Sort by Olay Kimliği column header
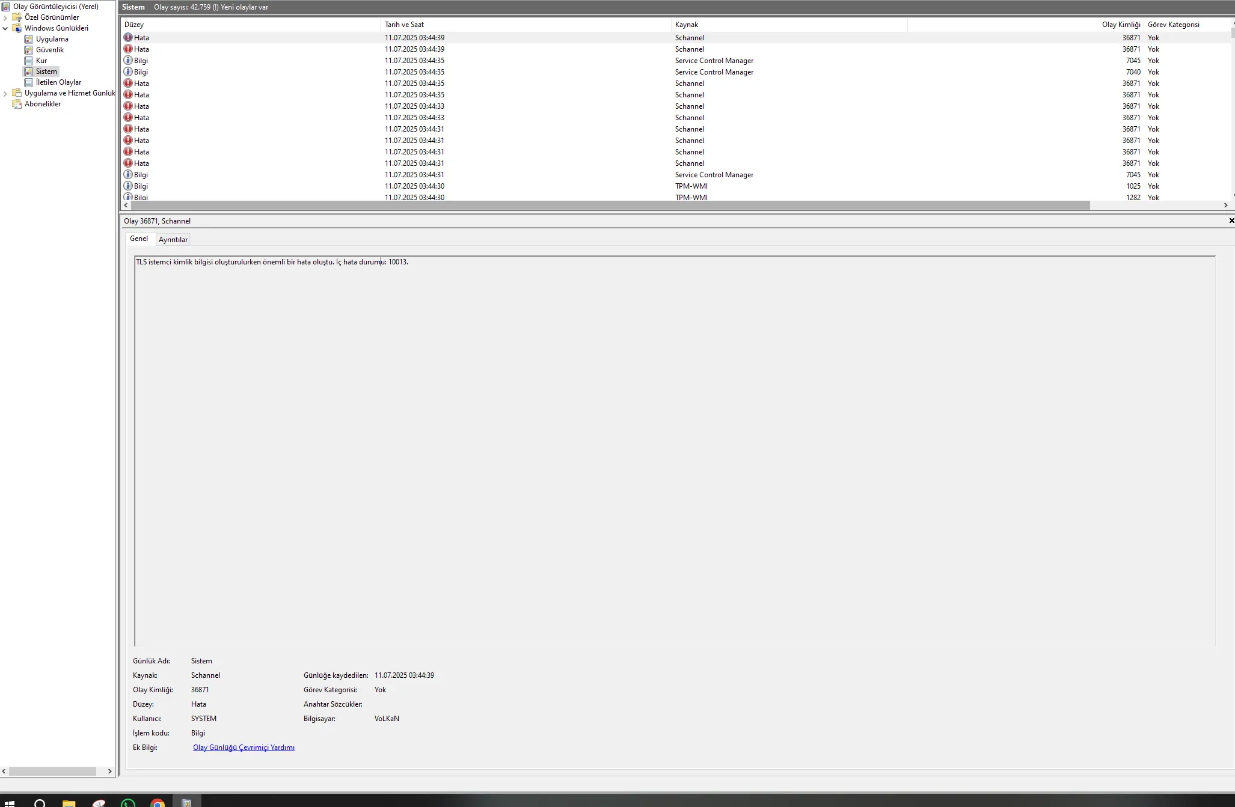This screenshot has height=807, width=1235. (1025, 25)
